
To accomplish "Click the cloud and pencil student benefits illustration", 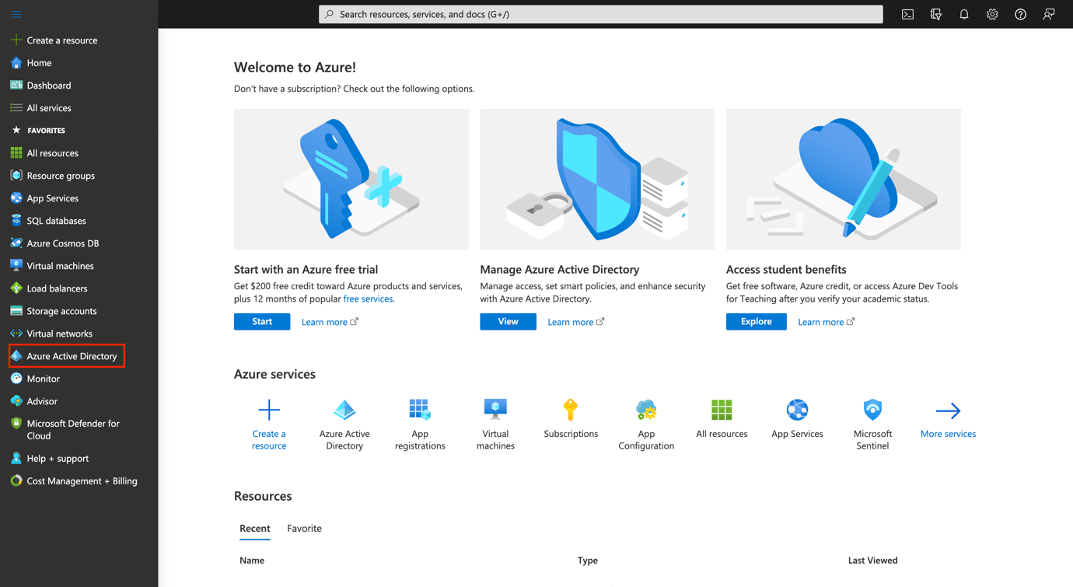I will click(844, 180).
